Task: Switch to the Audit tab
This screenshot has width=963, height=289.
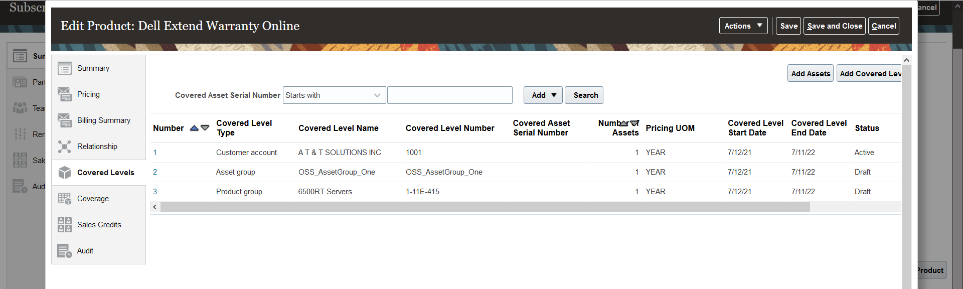Action: 98,251
